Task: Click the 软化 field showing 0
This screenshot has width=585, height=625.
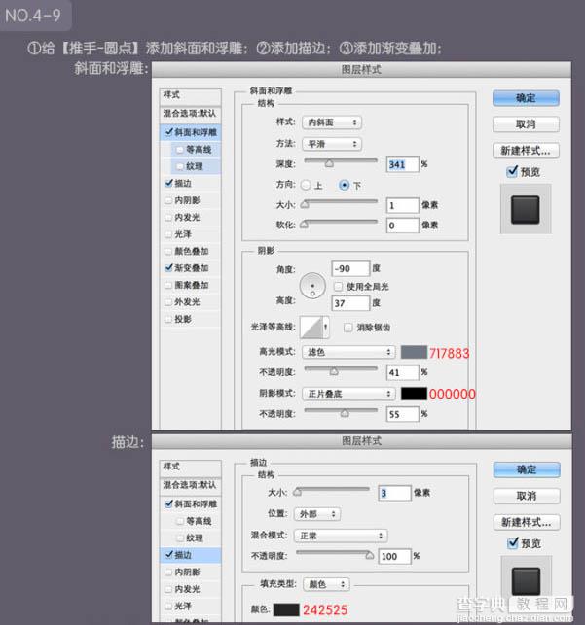Action: pyautogui.click(x=402, y=226)
